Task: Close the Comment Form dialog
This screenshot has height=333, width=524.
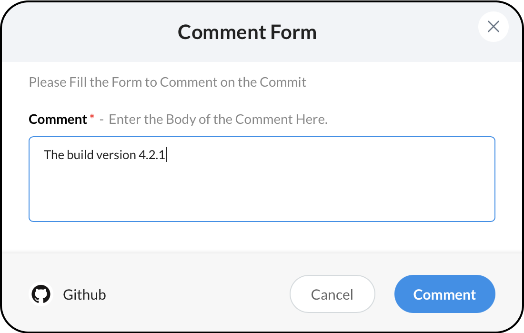Action: 493,27
